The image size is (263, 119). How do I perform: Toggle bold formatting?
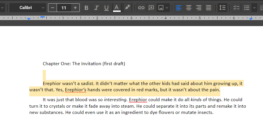pos(86,8)
